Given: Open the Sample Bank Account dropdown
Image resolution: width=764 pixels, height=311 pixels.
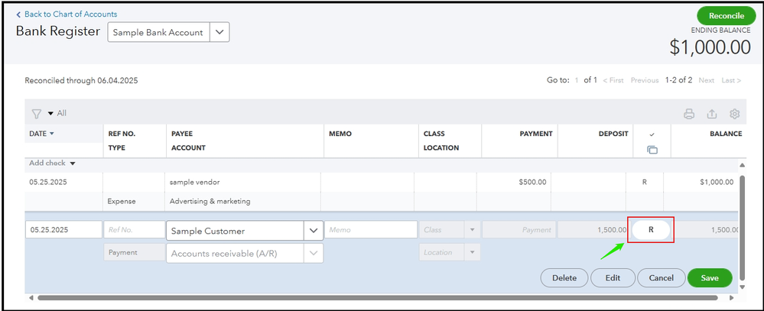Looking at the screenshot, I should 219,33.
